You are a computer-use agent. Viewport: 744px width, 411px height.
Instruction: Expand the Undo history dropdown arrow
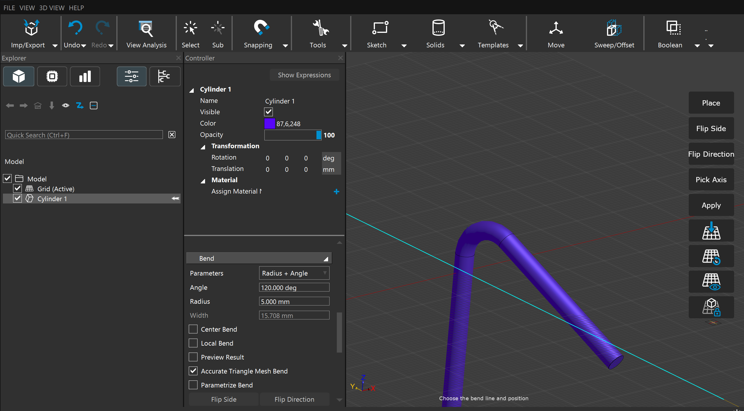tap(84, 46)
